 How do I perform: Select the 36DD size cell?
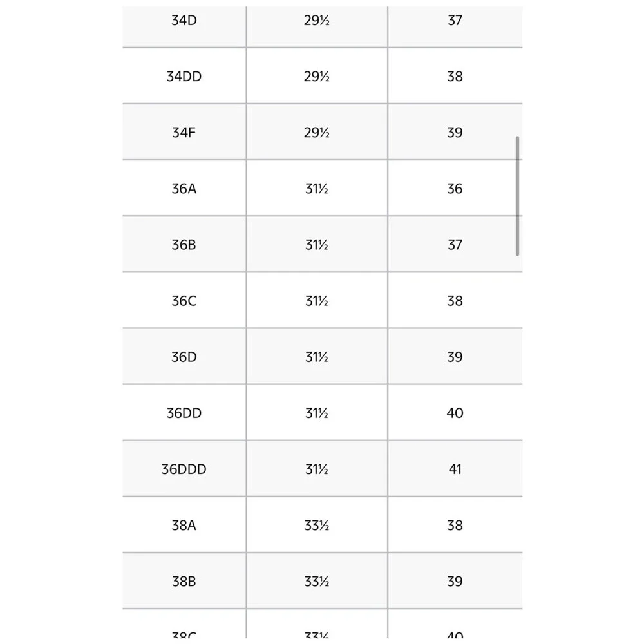(x=184, y=413)
